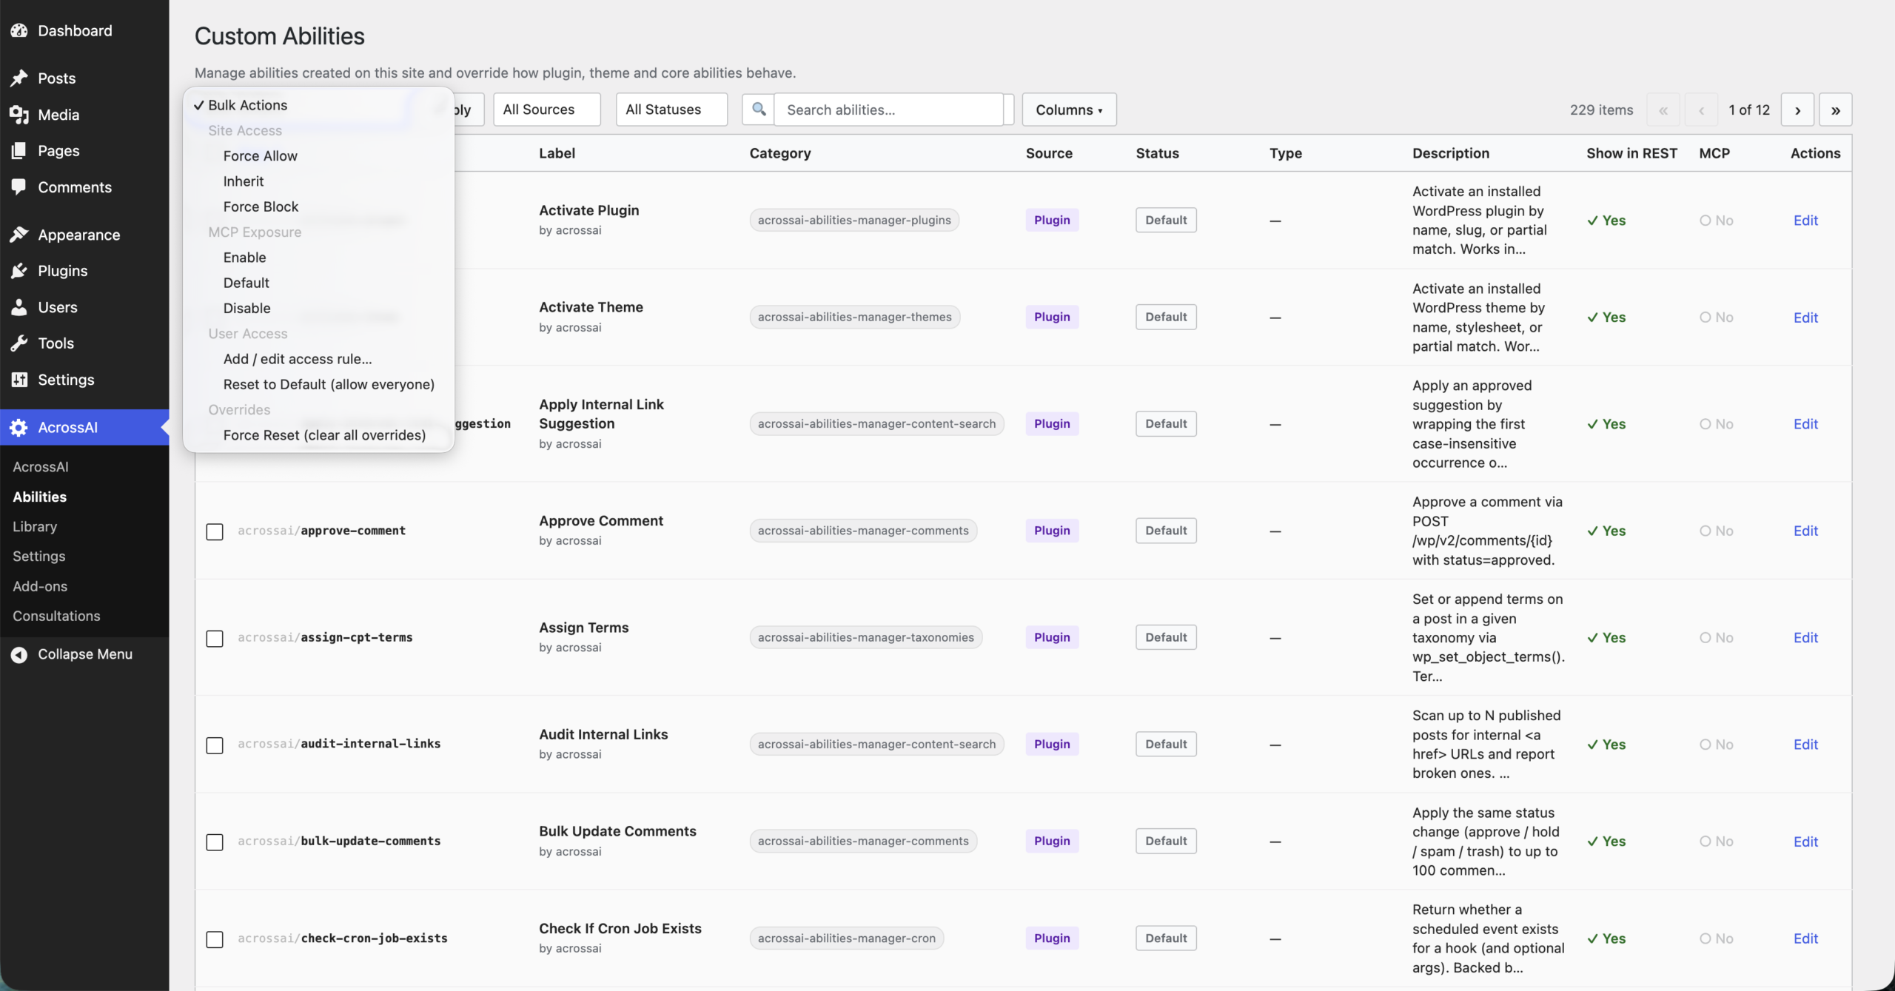The width and height of the screenshot is (1895, 991).
Task: Choose Reset to Default (allow everyone)
Action: coord(318,384)
